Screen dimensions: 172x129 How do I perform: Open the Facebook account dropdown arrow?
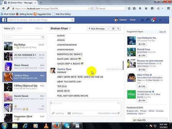pyautogui.click(x=165, y=20)
